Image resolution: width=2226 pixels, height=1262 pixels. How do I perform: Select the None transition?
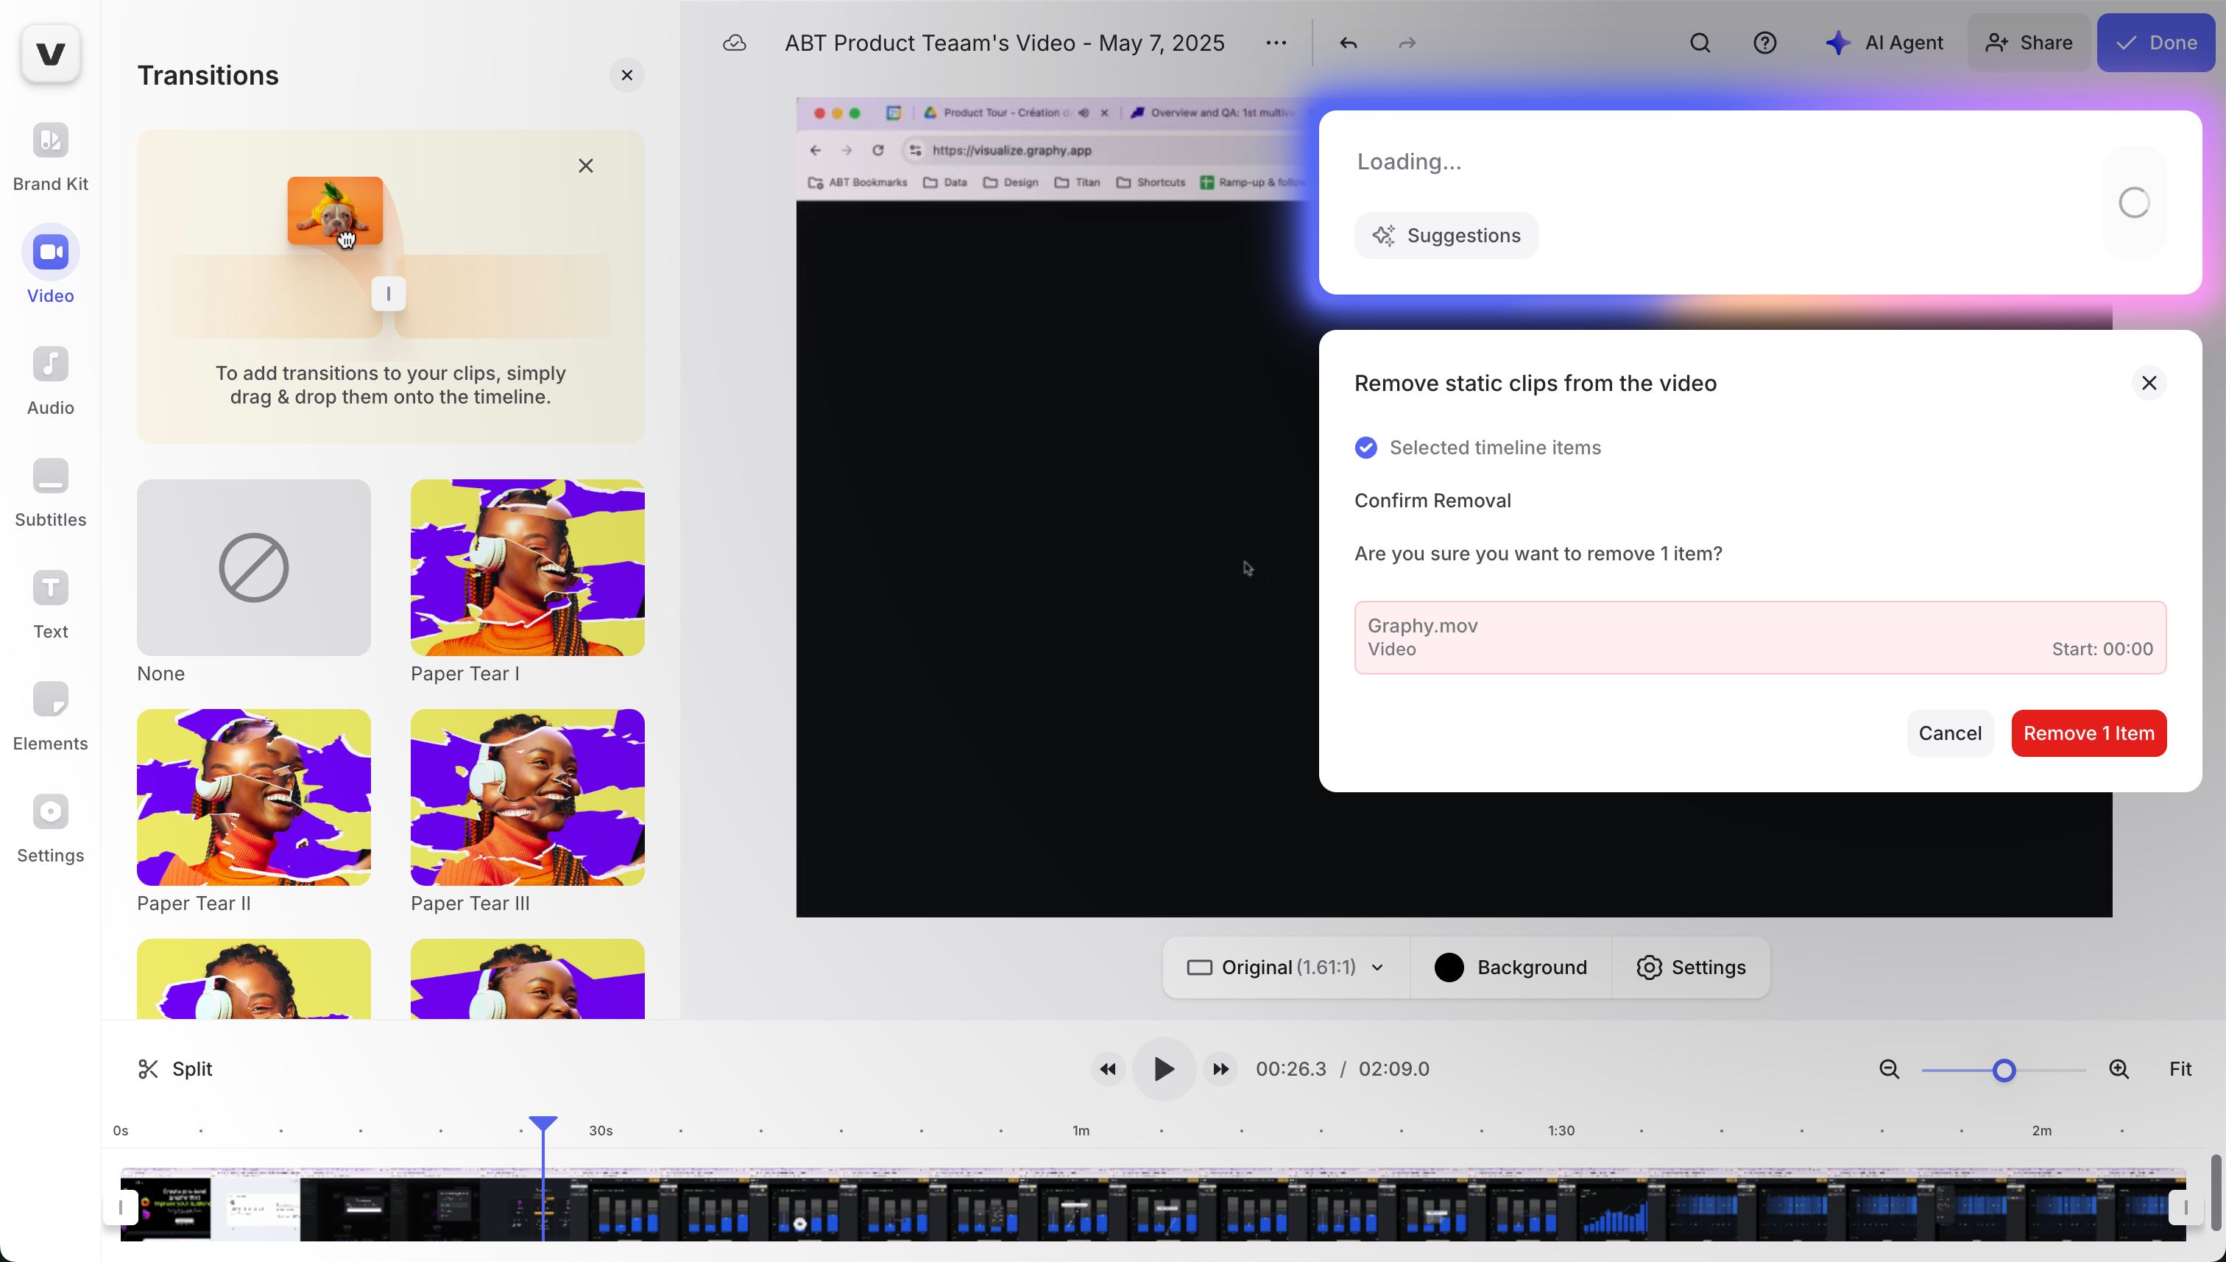[x=253, y=568]
